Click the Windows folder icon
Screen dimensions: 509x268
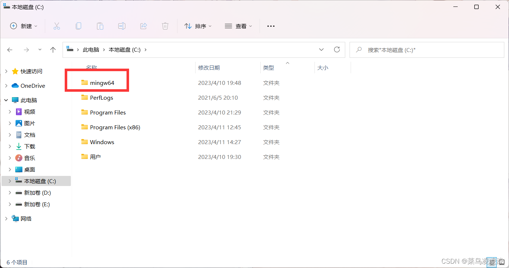85,142
